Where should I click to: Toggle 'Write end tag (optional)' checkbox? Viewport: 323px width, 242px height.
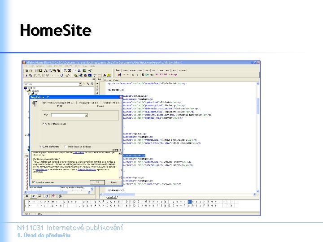pyautogui.click(x=43, y=124)
